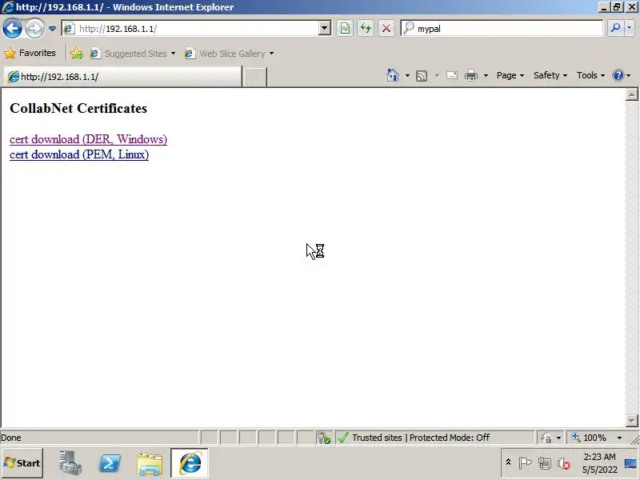Open cert download (DER, Windows) link
This screenshot has width=640, height=480.
coord(88,139)
